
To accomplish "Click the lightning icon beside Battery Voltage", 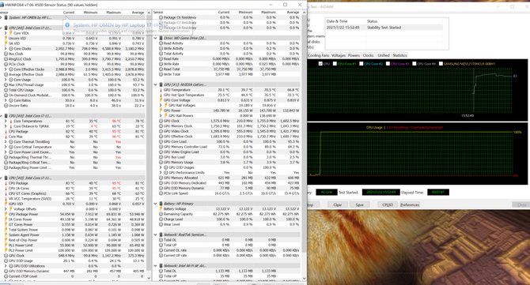I will point(161,208).
